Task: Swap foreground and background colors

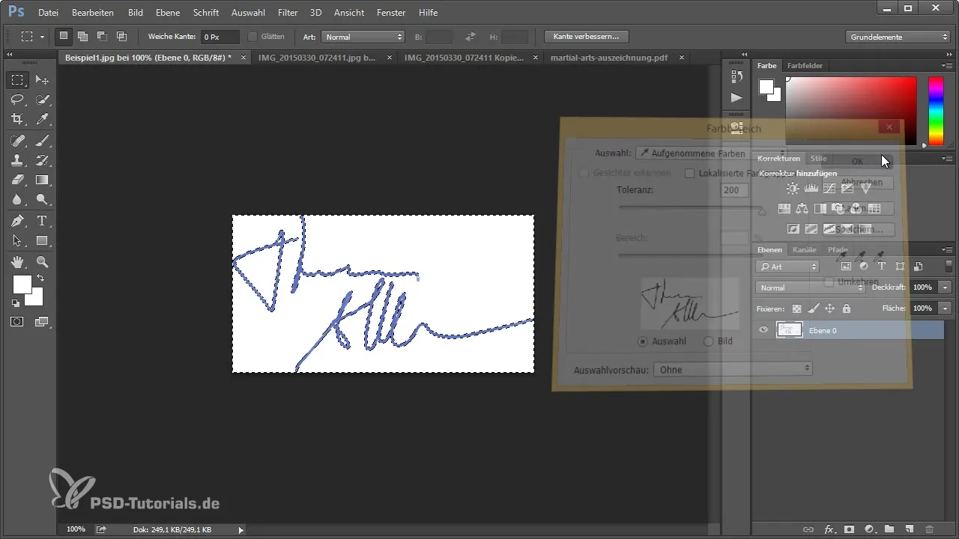Action: tap(40, 278)
